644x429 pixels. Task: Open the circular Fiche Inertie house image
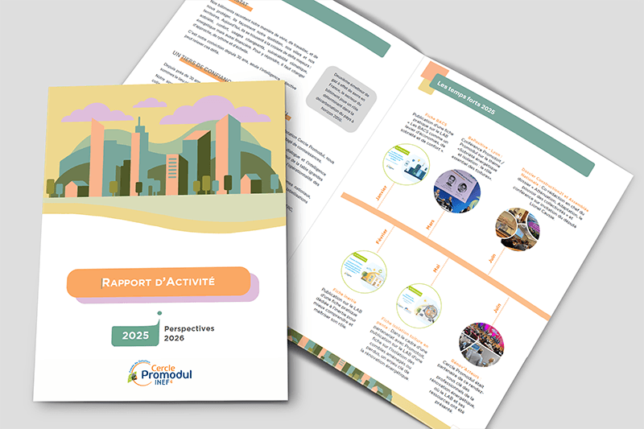(364, 272)
